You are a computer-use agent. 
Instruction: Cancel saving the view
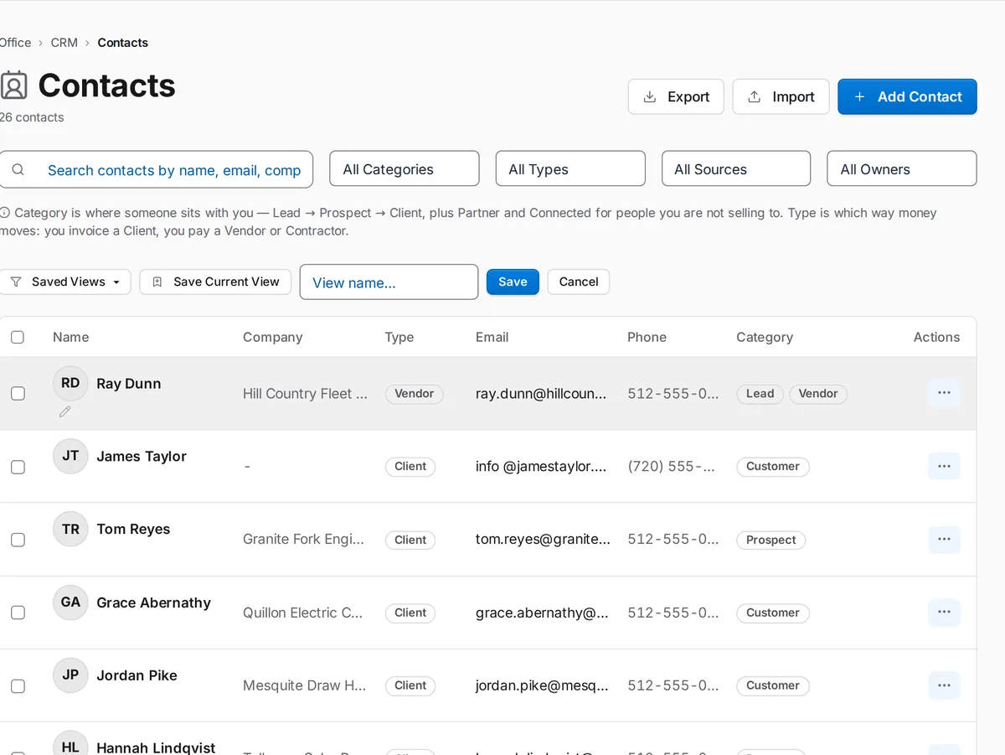click(x=579, y=282)
